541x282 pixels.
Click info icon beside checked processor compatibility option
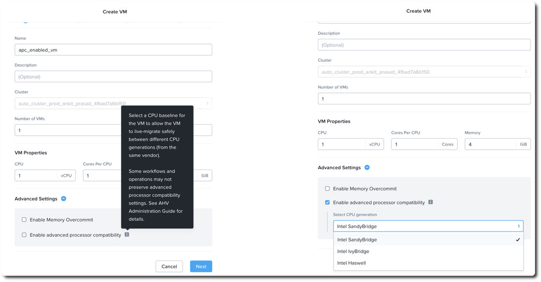pyautogui.click(x=430, y=202)
